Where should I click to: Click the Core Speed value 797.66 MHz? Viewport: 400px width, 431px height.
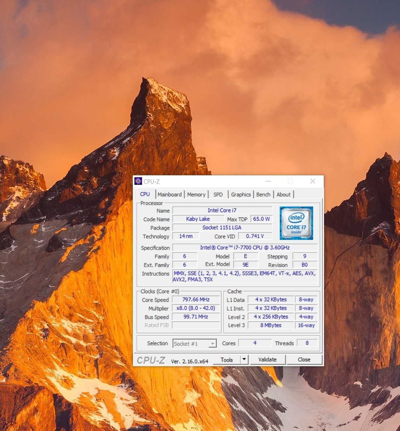[x=196, y=300]
